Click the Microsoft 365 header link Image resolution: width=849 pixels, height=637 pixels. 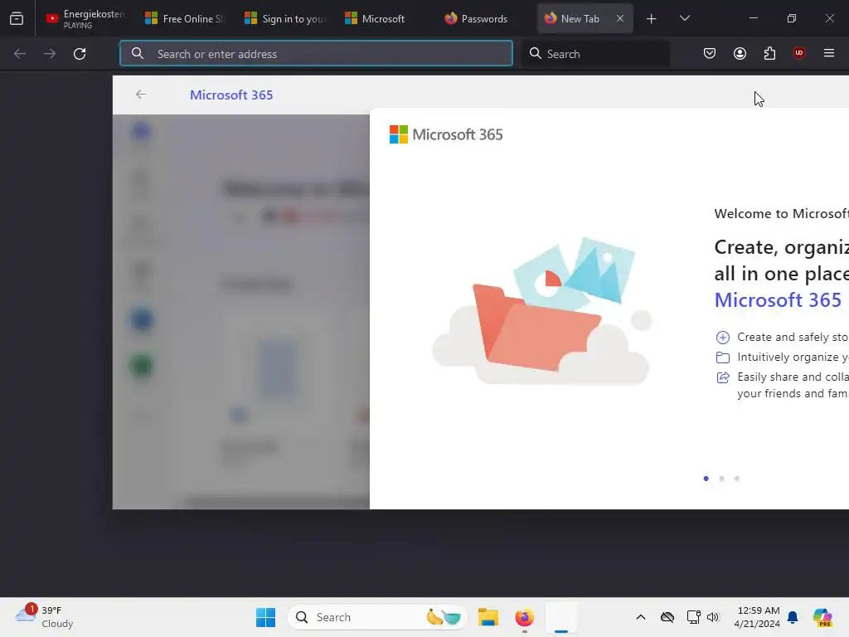231,95
